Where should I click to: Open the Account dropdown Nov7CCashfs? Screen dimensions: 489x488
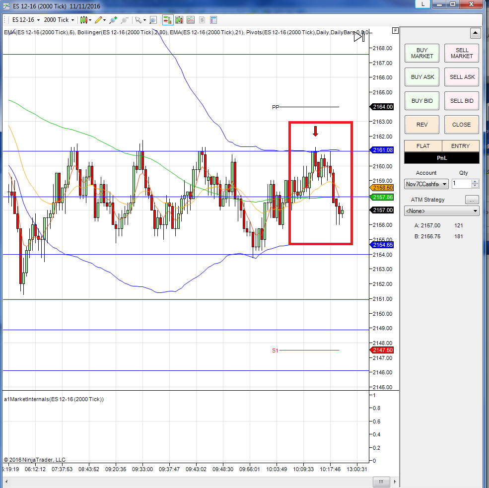coord(426,184)
